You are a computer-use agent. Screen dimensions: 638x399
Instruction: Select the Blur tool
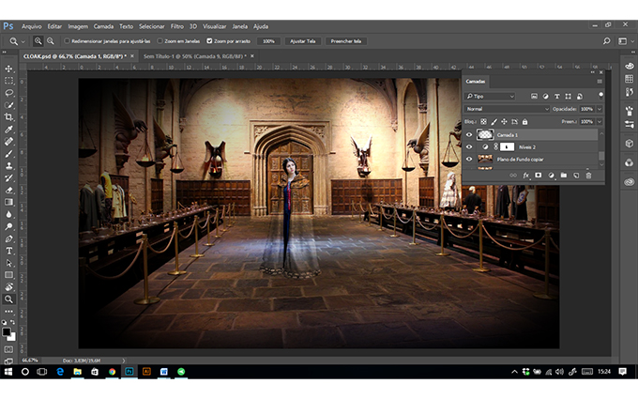[x=8, y=214]
